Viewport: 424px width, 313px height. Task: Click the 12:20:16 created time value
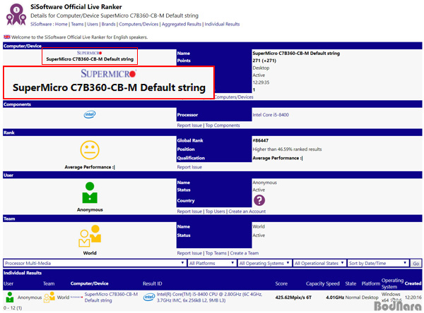tap(413, 297)
